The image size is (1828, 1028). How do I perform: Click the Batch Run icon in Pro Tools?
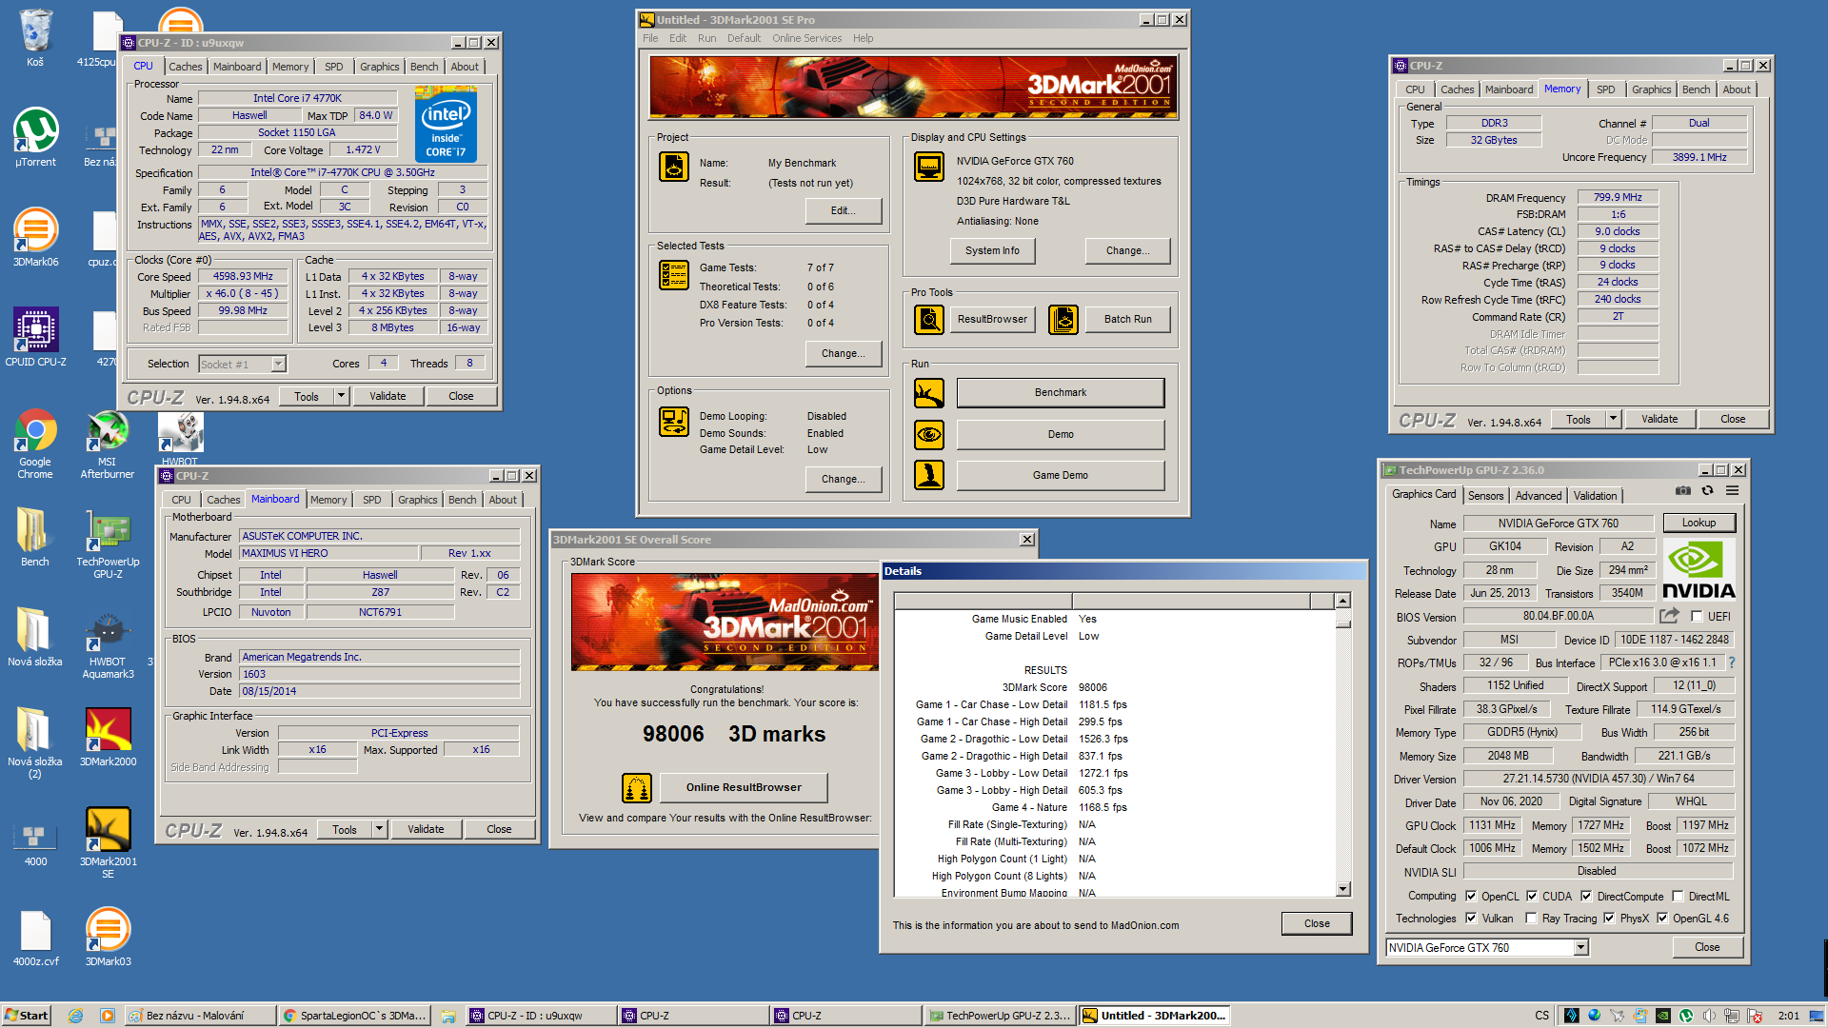tap(1063, 320)
